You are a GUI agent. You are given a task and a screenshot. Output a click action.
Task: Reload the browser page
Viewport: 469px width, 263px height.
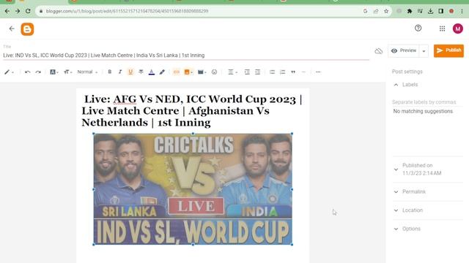pos(28,11)
